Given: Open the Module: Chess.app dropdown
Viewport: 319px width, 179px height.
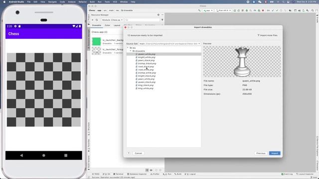Looking at the screenshot, I should coord(112,20).
